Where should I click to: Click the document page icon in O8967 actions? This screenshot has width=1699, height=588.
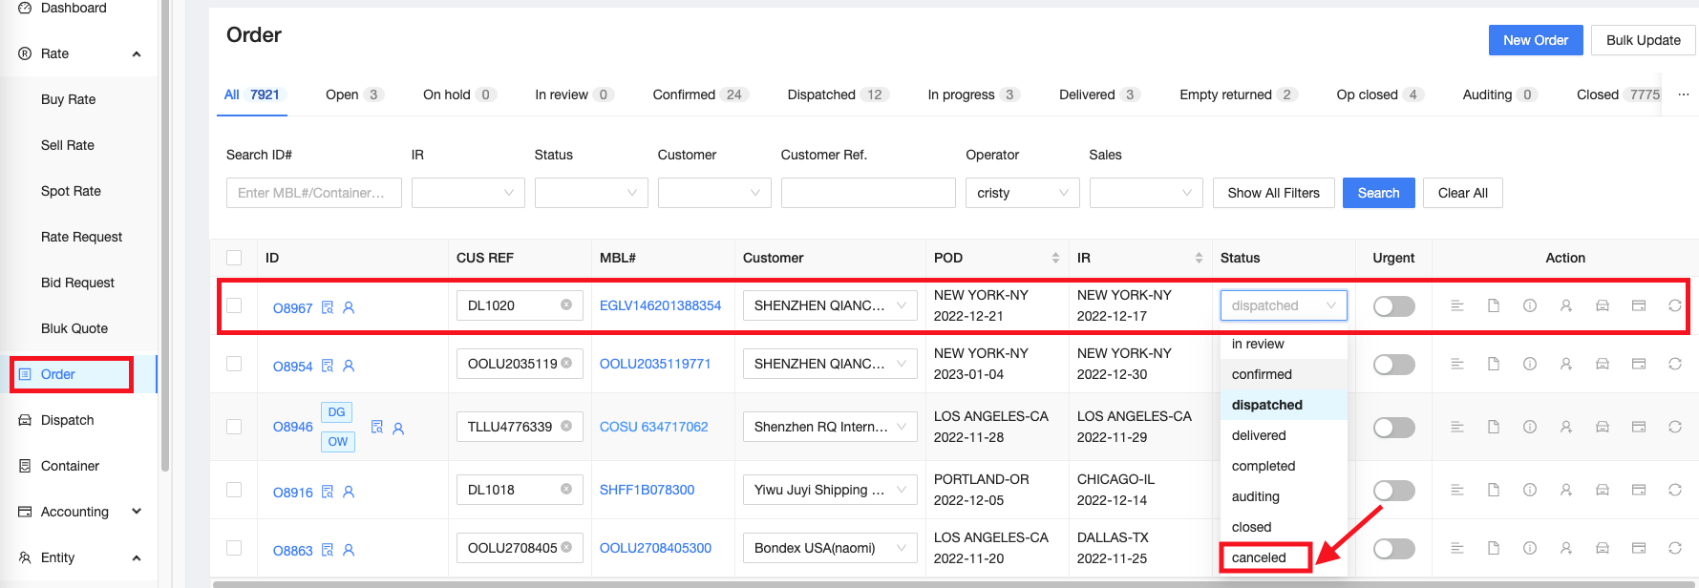[1493, 306]
